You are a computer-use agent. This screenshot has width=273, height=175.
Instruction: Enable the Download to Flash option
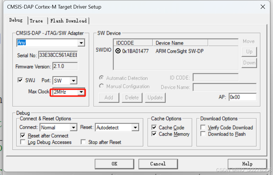click(x=203, y=134)
